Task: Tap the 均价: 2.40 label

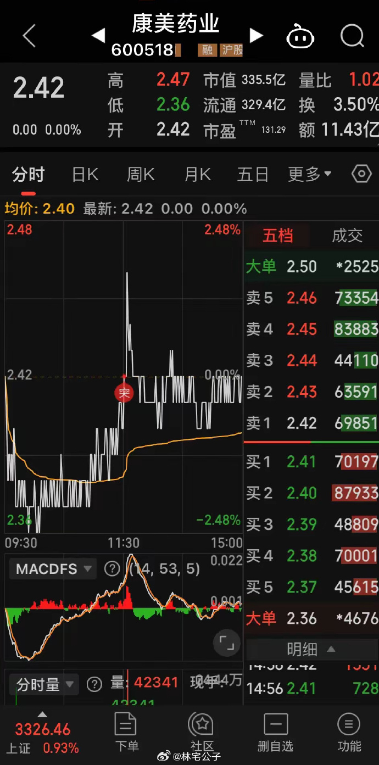Action: point(40,209)
